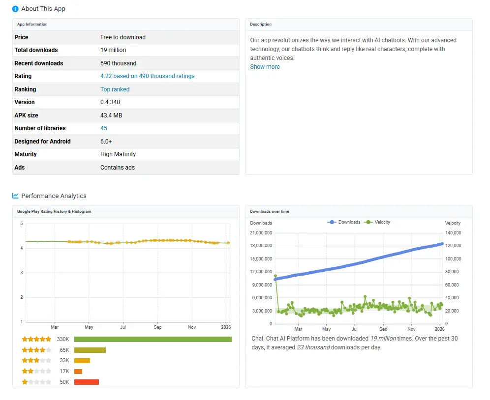Click the five-star rating icons row
The width and height of the screenshot is (490, 400).
(36, 339)
